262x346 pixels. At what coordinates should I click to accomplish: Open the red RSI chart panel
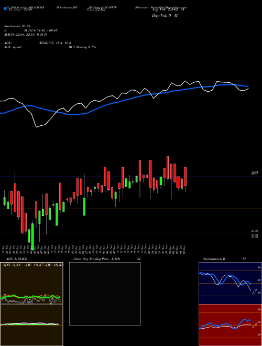coord(230,325)
